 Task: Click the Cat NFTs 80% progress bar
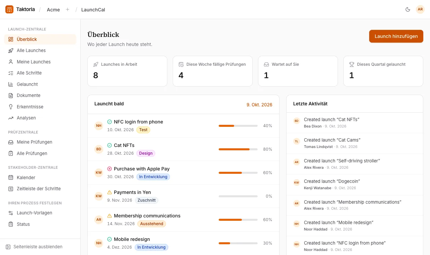tap(238, 149)
